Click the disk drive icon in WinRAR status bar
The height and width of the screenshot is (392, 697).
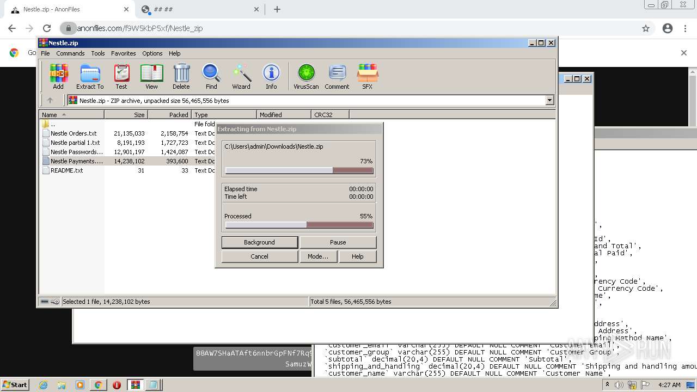[x=45, y=302]
